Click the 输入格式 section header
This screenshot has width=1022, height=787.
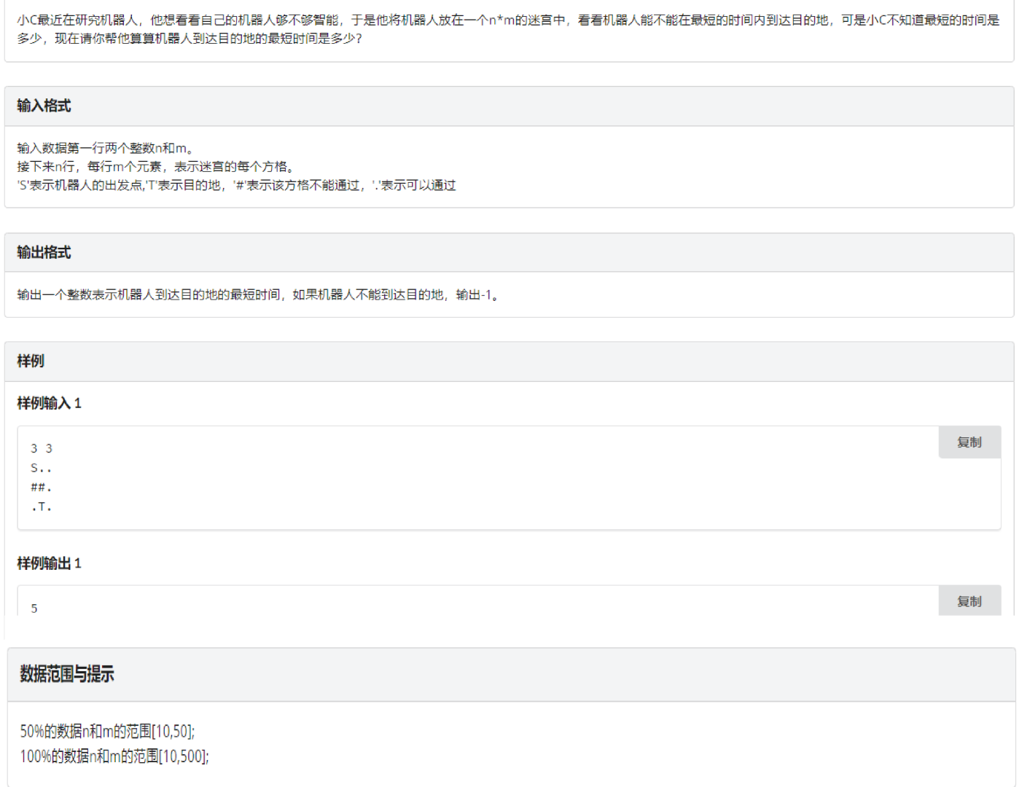pos(44,106)
